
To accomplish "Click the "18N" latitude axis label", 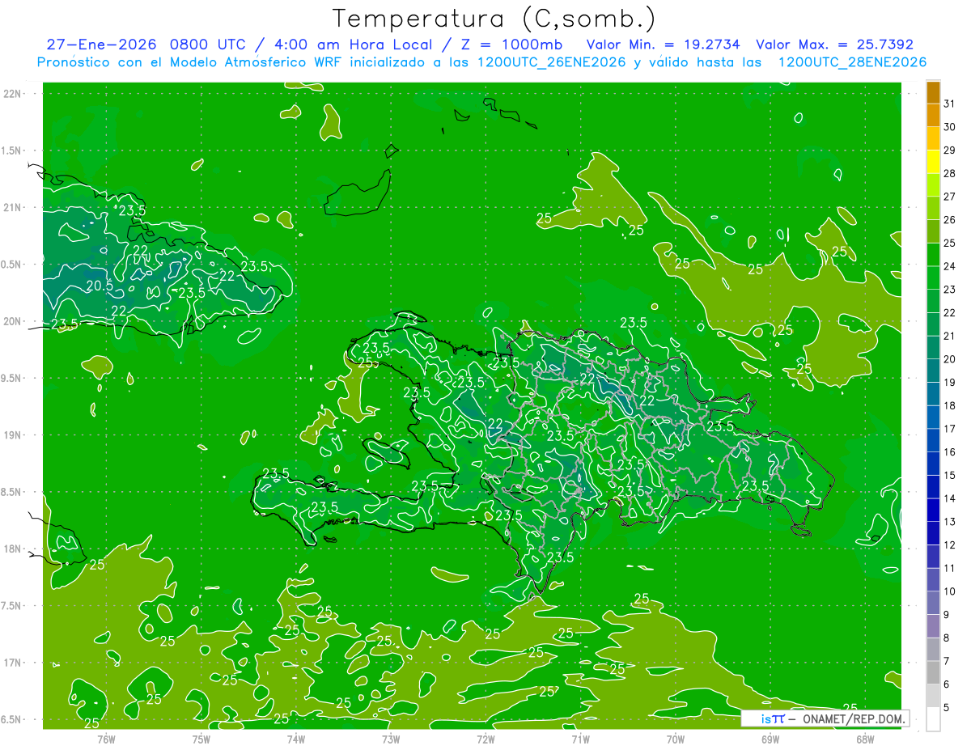I will pos(13,549).
